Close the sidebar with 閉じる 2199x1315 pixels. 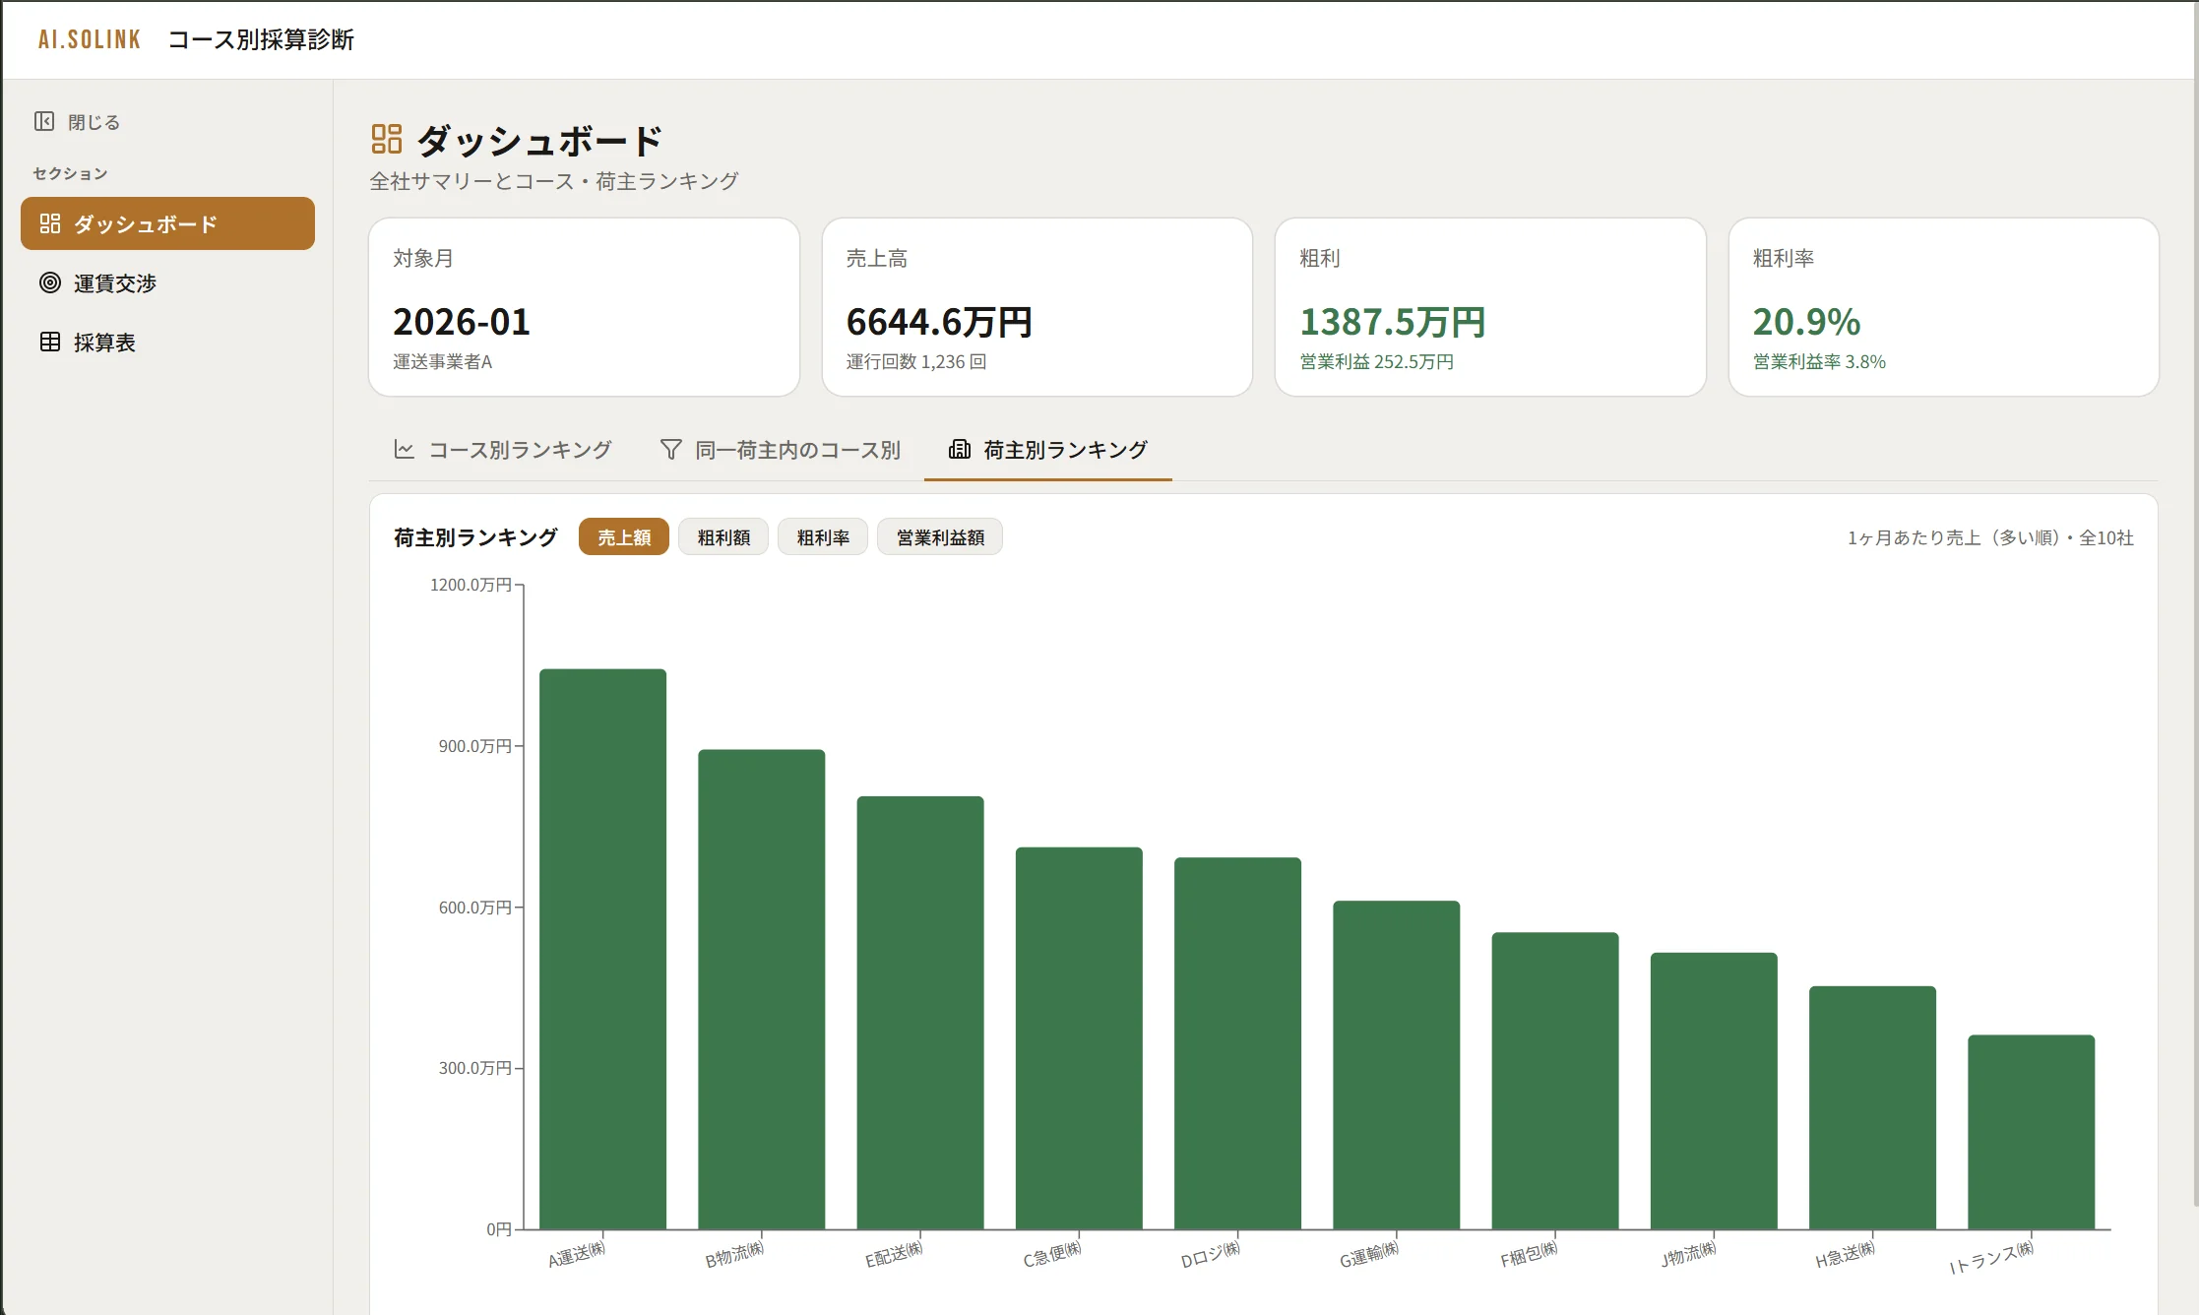(x=78, y=121)
